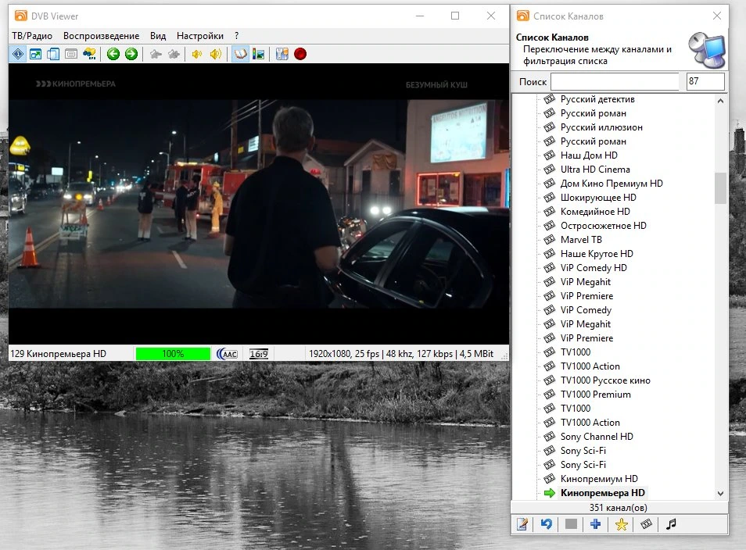Close the Список Каналов window
This screenshot has width=746, height=550.
point(717,16)
